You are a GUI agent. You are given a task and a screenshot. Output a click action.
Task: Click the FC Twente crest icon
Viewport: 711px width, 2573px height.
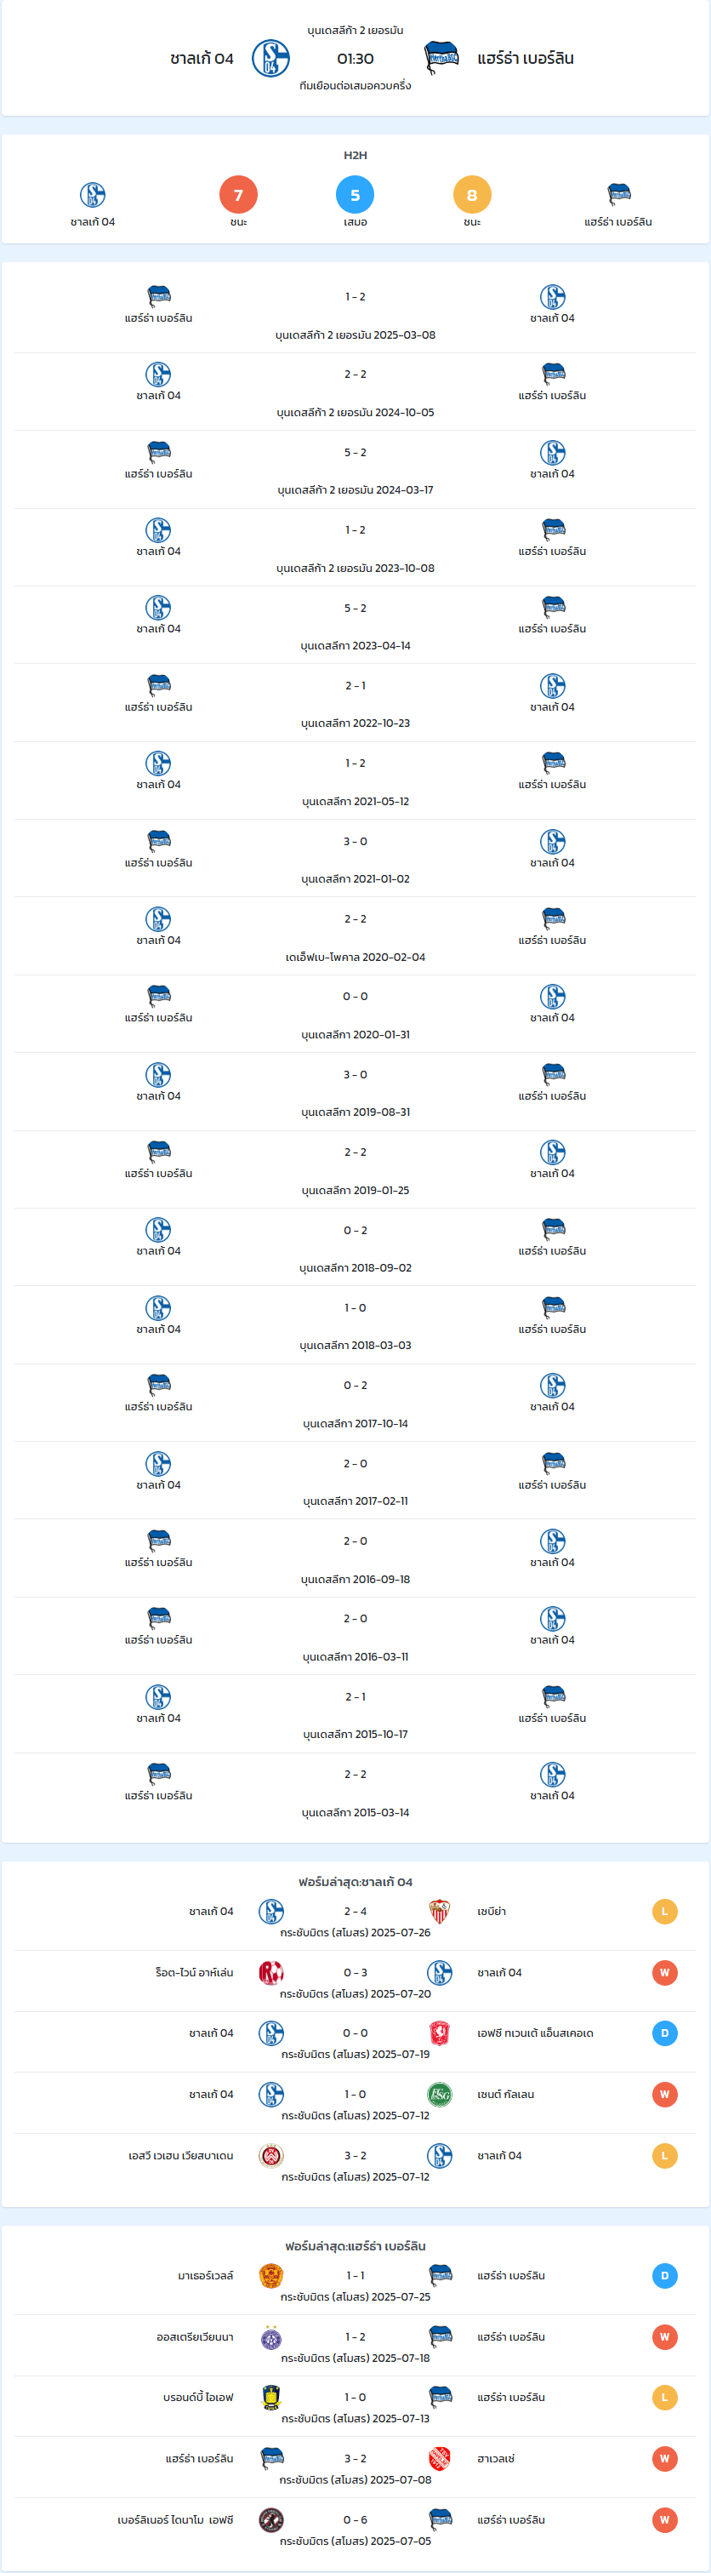440,2033
